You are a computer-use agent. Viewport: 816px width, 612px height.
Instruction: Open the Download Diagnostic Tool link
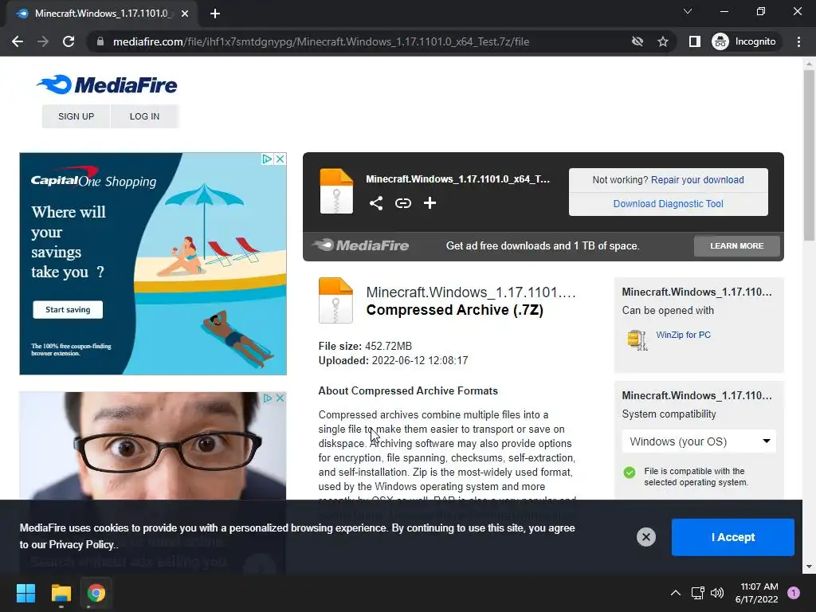coord(669,203)
